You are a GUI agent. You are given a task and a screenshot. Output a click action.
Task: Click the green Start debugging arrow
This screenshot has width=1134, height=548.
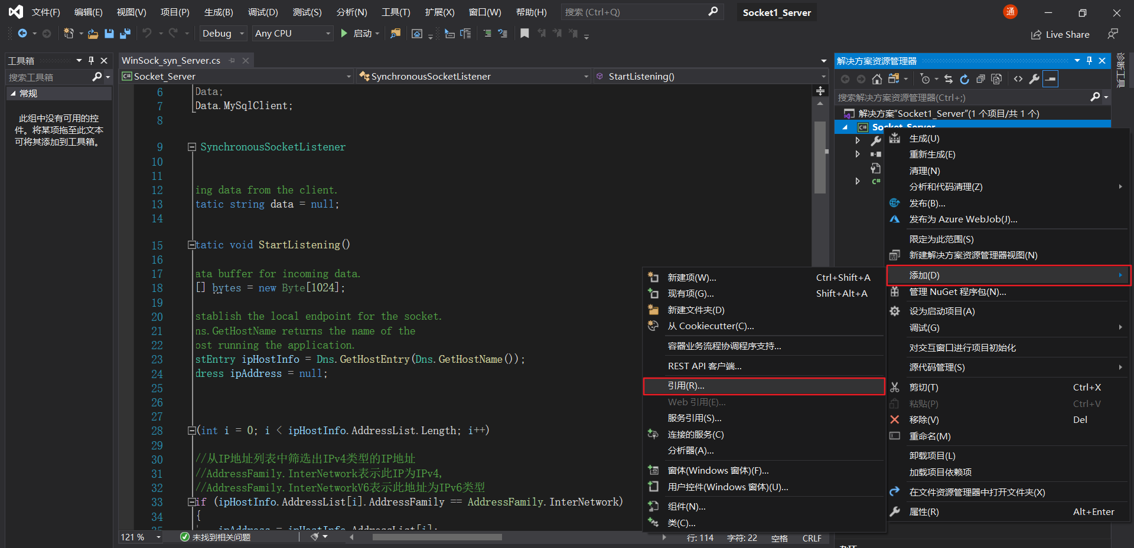point(344,34)
